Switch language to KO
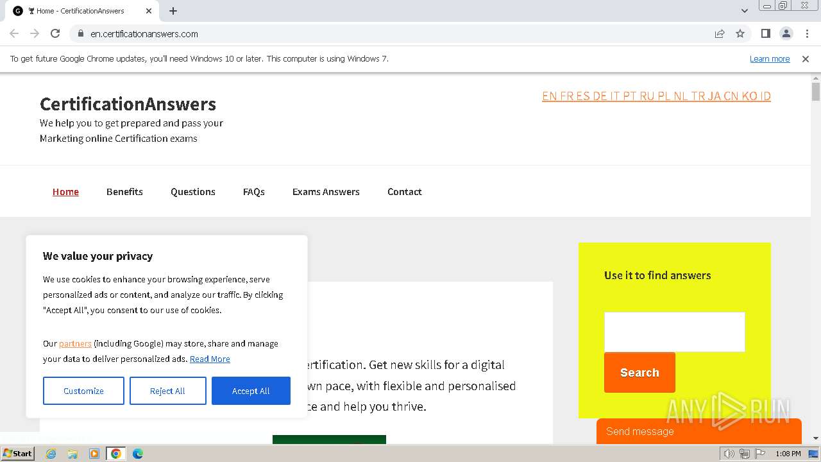 749,96
